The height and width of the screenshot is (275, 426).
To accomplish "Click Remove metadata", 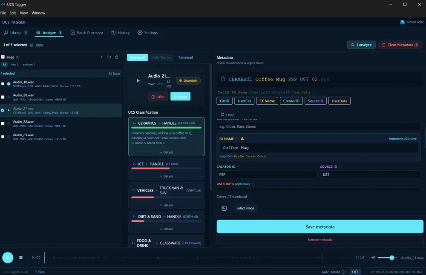I will click(x=320, y=239).
